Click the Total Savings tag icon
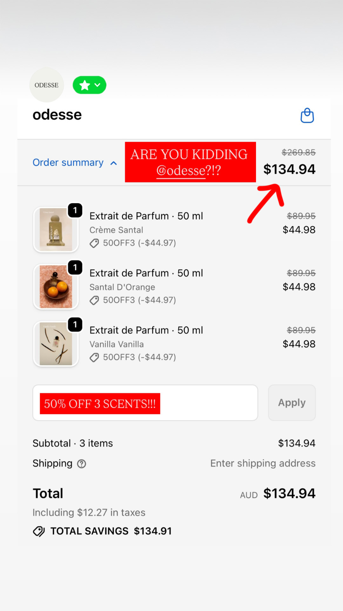The image size is (343, 611). [39, 531]
